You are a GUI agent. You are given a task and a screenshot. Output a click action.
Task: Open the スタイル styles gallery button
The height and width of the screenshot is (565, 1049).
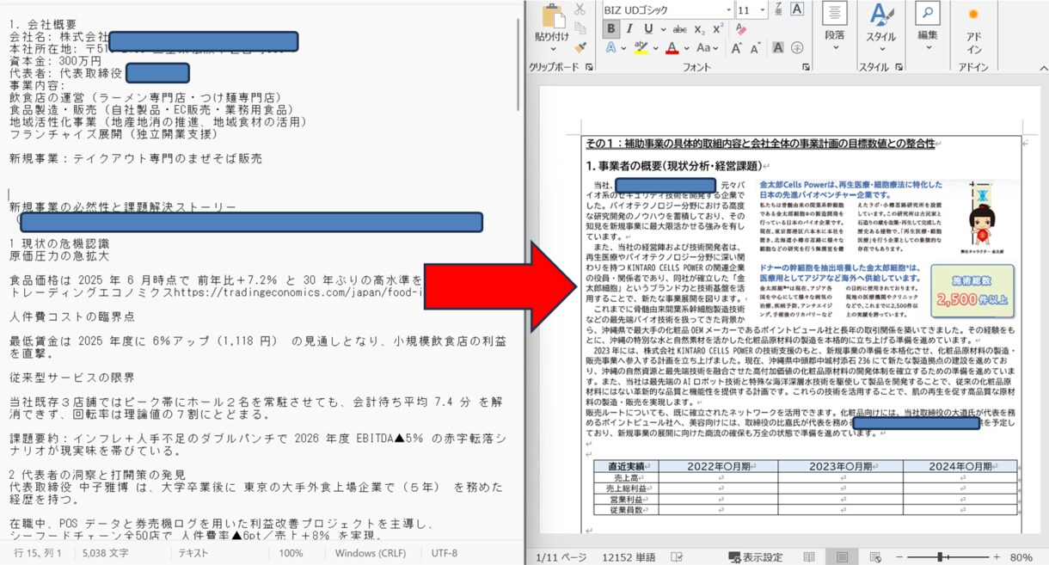tap(881, 27)
